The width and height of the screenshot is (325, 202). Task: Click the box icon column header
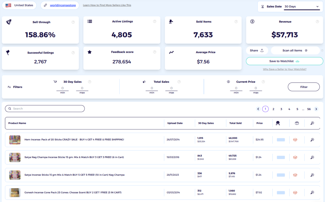(297, 123)
